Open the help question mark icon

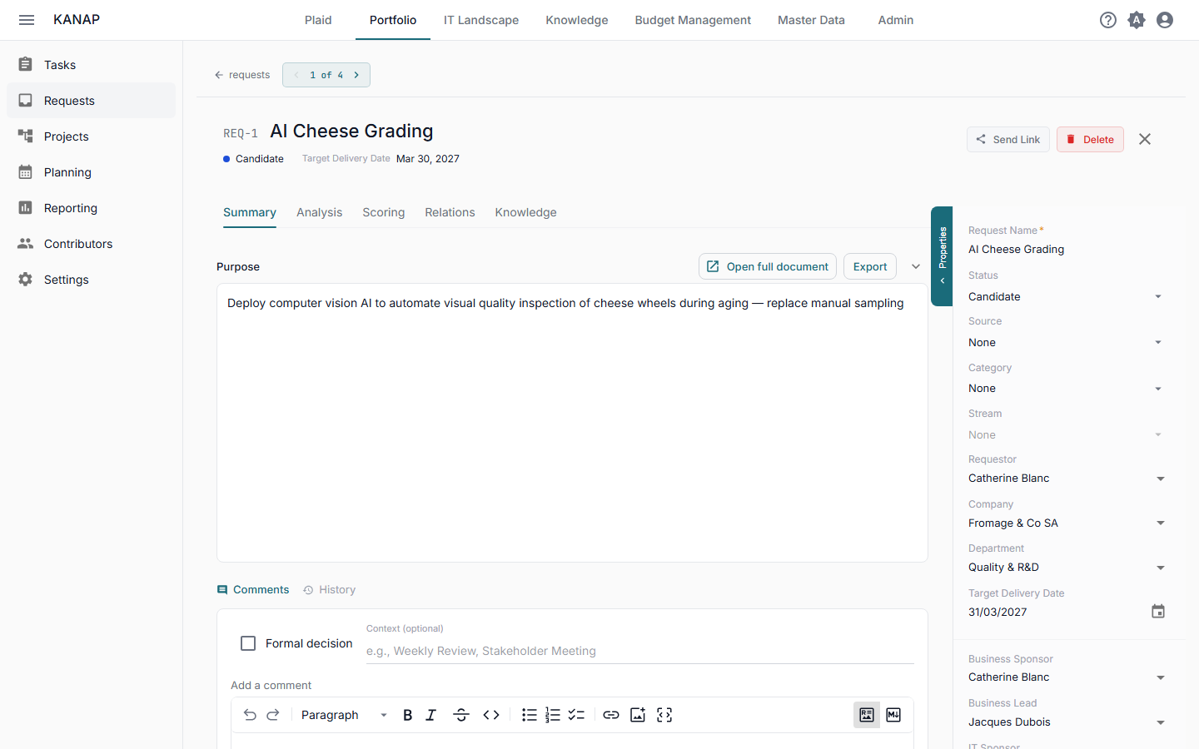coord(1108,20)
